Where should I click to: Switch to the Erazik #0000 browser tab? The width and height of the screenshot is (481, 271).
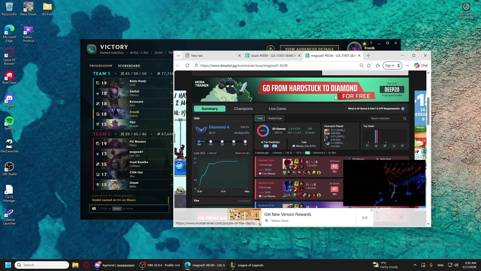click(x=273, y=55)
